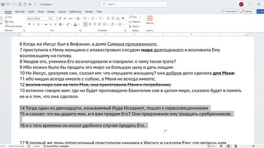Click Find in the Editing group
264x148 pixels.
tap(133, 17)
